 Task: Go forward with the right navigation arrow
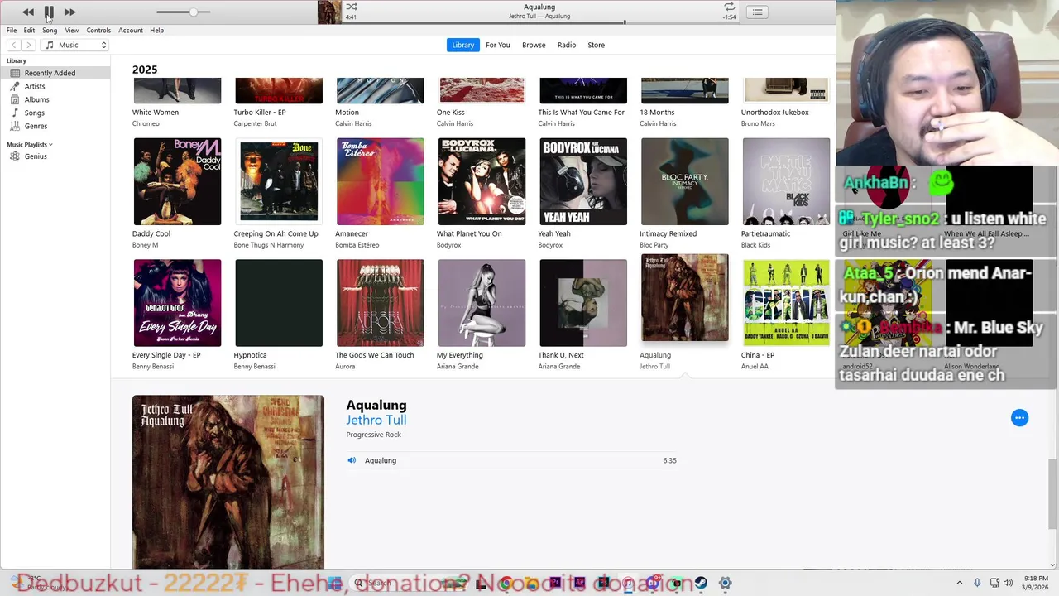(x=29, y=45)
